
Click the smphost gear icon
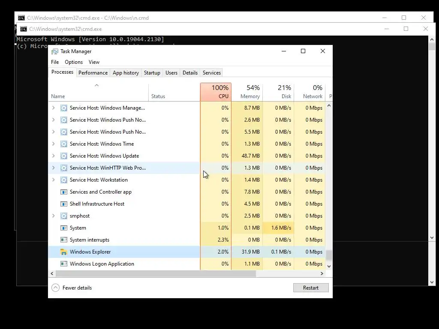coord(64,216)
